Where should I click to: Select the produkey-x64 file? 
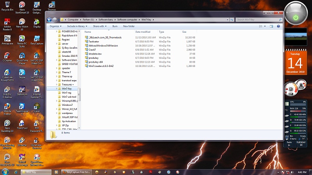96,62
